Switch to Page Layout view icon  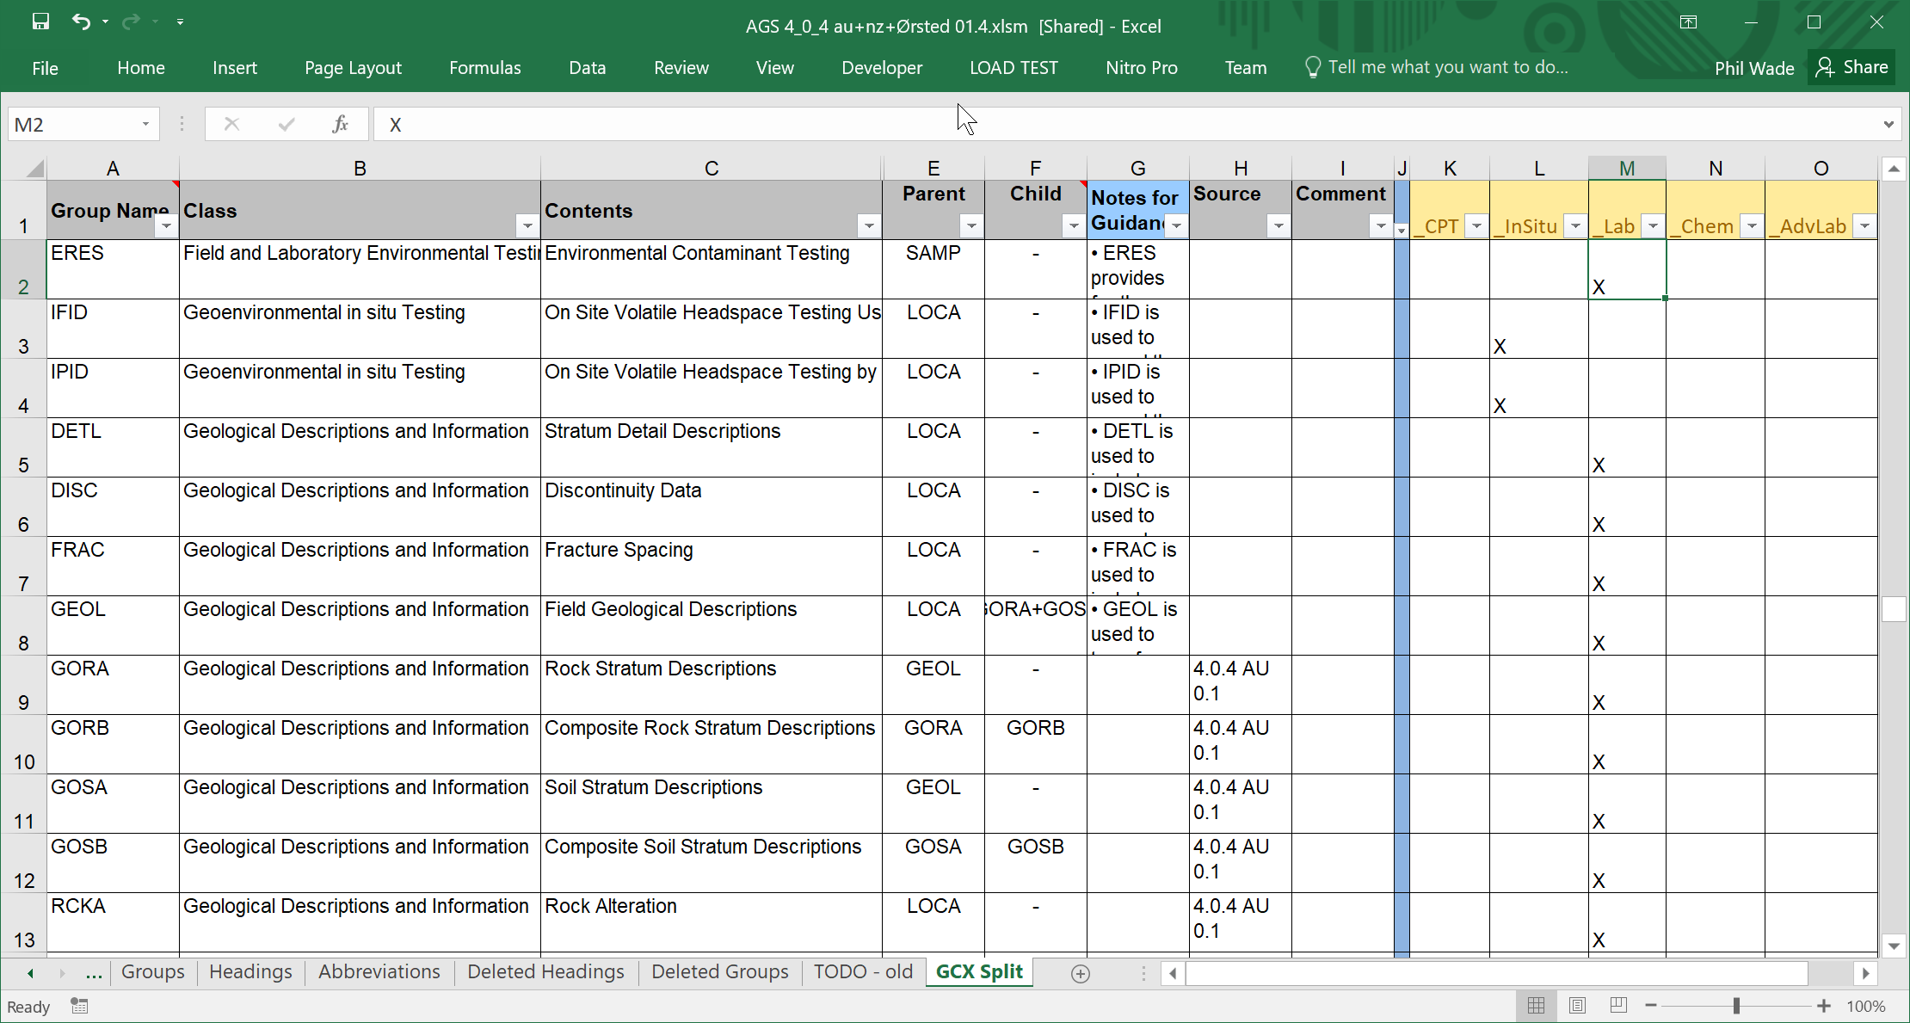pyautogui.click(x=1577, y=1006)
